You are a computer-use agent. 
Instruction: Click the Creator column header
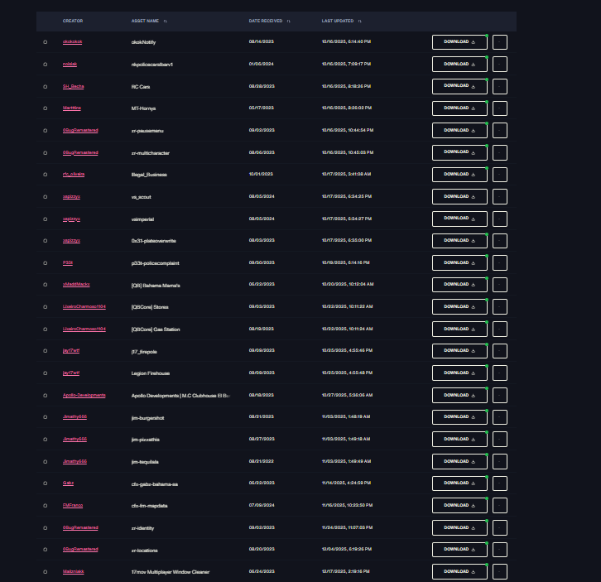pyautogui.click(x=73, y=21)
